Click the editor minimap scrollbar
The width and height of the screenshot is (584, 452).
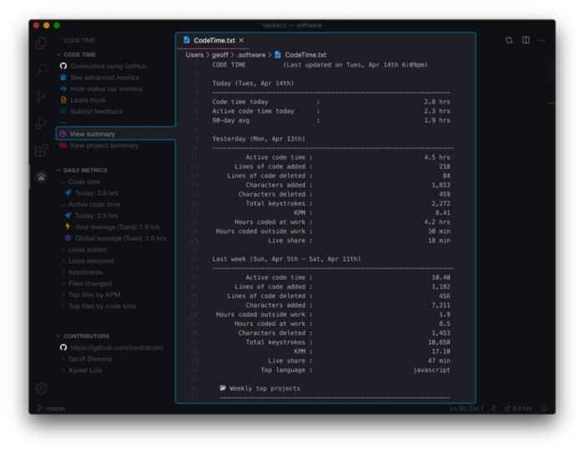click(551, 71)
